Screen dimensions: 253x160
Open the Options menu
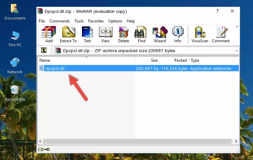tap(115, 21)
